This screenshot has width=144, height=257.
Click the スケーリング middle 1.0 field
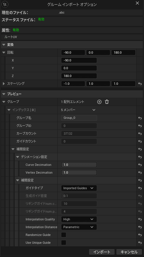(98, 84)
